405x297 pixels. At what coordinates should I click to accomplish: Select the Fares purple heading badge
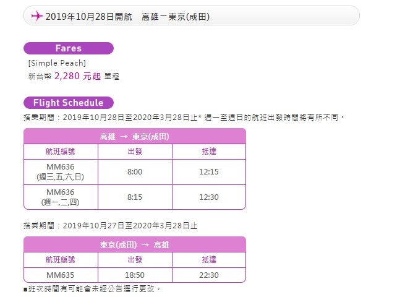pos(69,48)
